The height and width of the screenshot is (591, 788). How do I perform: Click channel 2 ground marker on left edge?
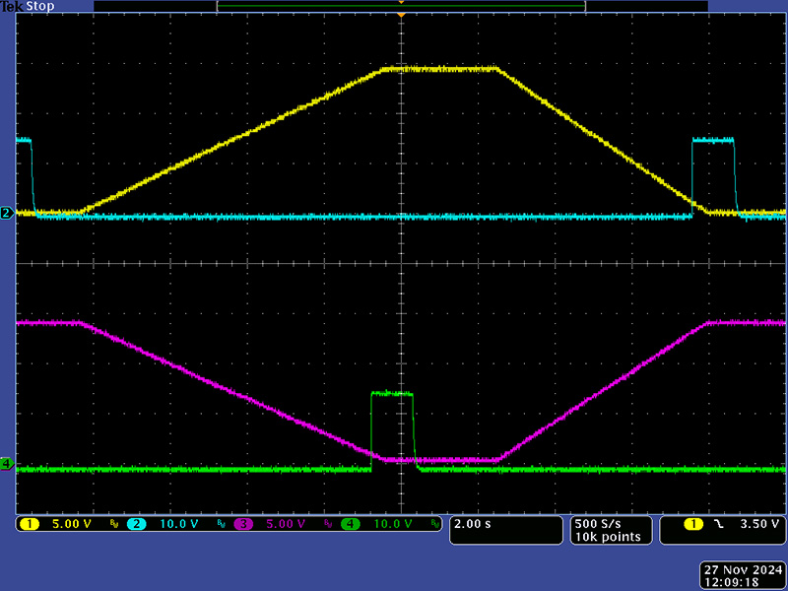click(x=7, y=213)
